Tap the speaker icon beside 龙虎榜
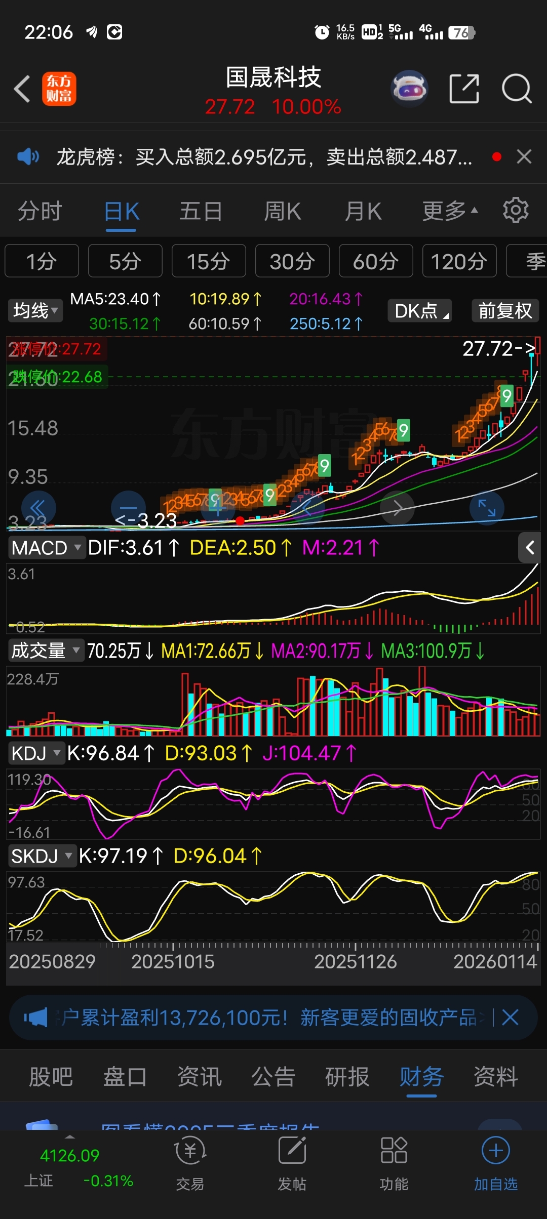This screenshot has width=547, height=1219. click(28, 157)
